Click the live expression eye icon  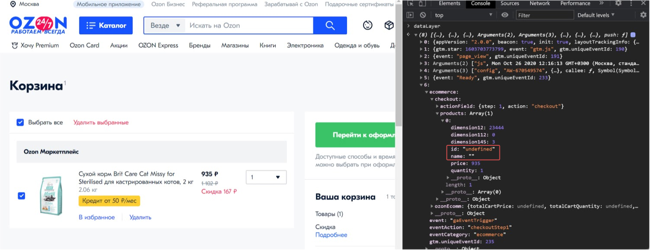[x=505, y=15]
